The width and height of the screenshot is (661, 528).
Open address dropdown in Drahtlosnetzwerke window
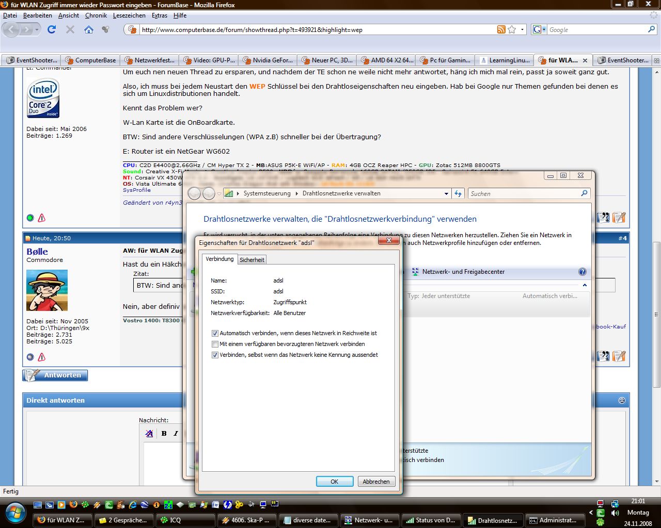click(446, 193)
